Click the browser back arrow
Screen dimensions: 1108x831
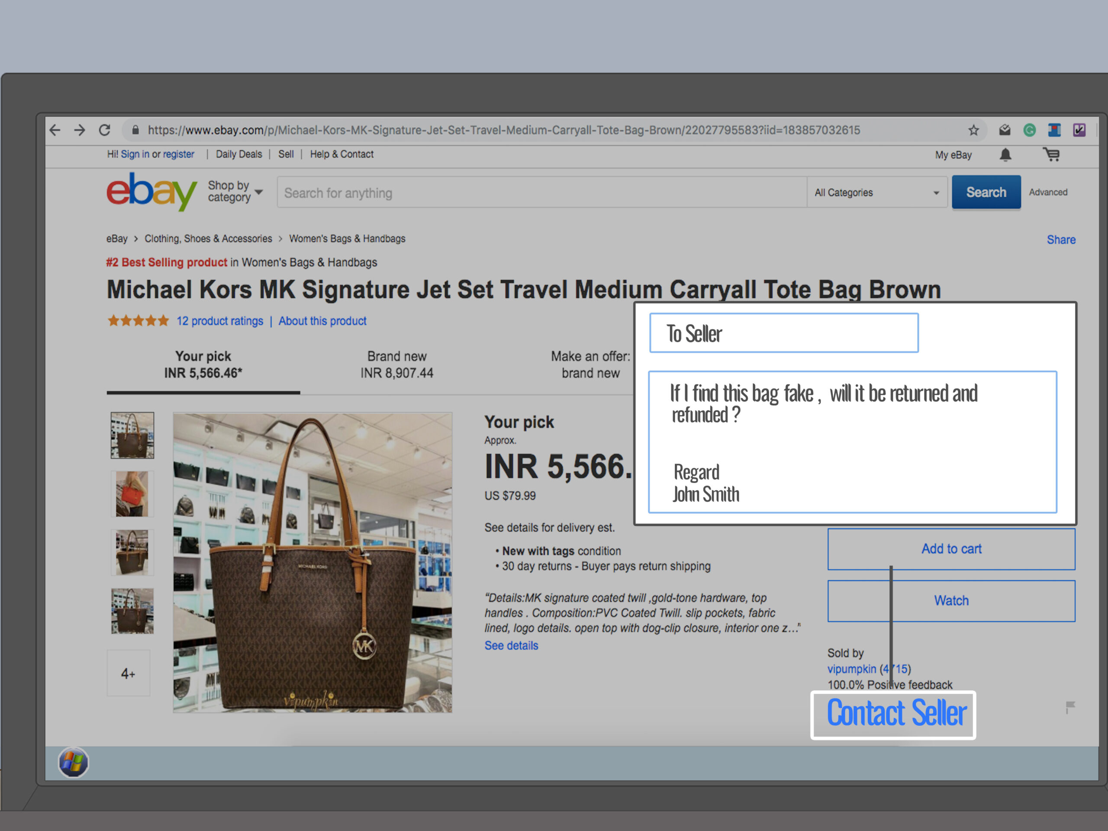[x=55, y=130]
